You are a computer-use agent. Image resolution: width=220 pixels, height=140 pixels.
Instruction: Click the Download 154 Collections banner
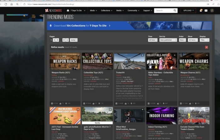pyautogui.click(x=129, y=26)
